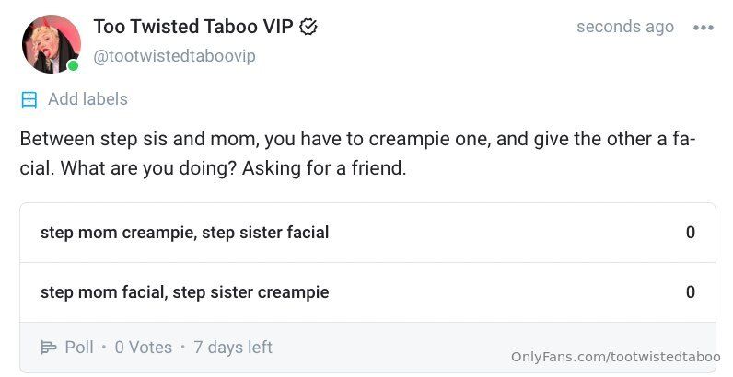Open the profile avatar picture
The width and height of the screenshot is (733, 377).
pos(52,43)
